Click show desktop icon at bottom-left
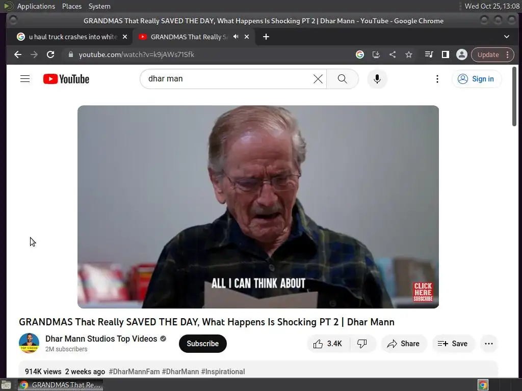The height and width of the screenshot is (391, 522). tap(6, 385)
